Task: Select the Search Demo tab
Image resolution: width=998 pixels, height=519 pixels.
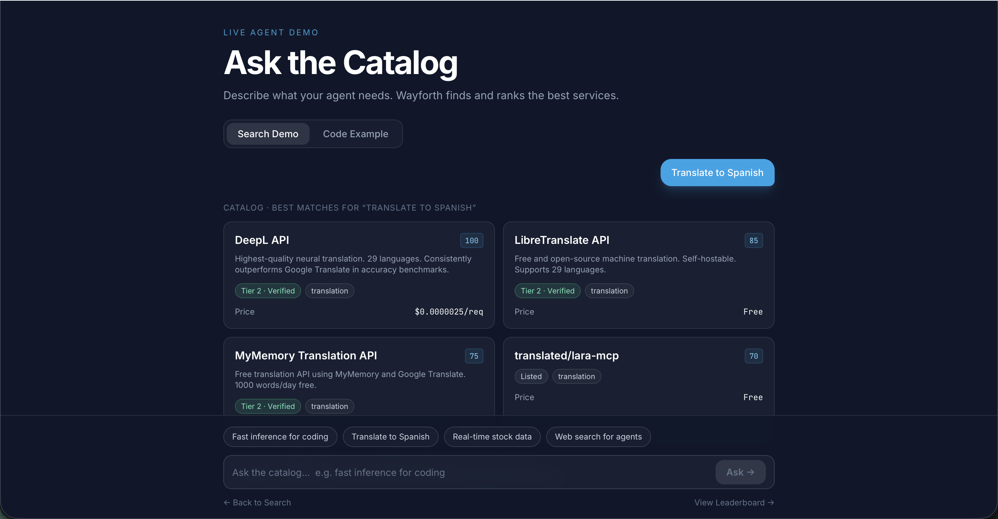Action: (268, 134)
